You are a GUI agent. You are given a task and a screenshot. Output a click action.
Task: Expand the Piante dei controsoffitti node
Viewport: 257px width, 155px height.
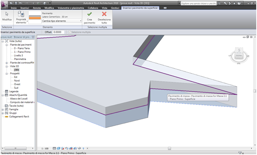[7, 63]
